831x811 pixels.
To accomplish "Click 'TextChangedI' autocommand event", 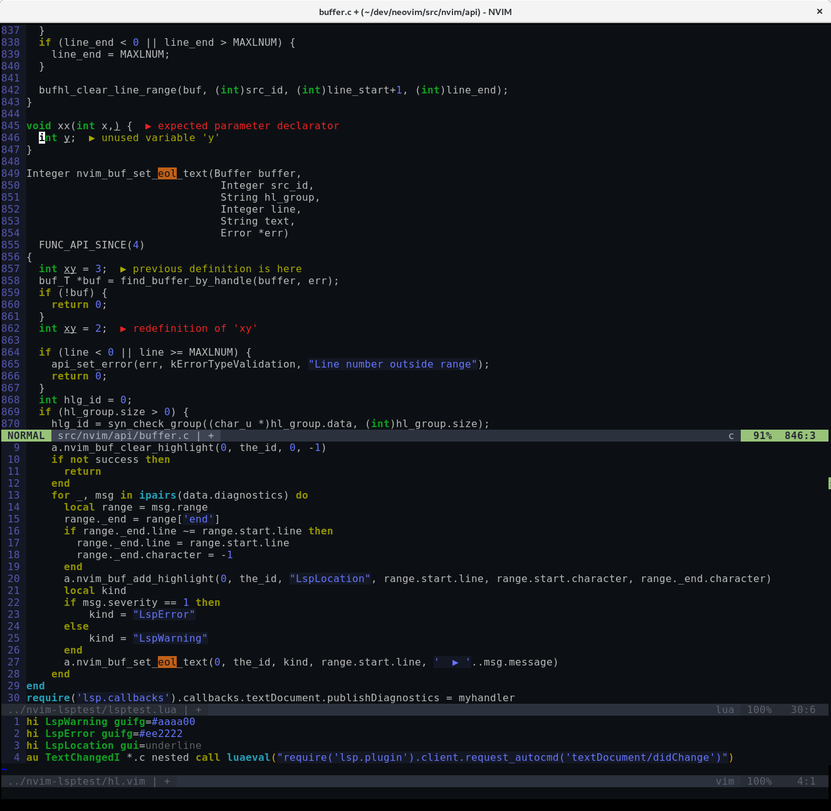I will click(83, 758).
